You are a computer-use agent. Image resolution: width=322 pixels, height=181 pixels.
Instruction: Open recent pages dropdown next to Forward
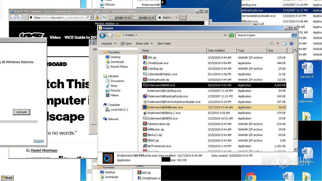[114, 35]
